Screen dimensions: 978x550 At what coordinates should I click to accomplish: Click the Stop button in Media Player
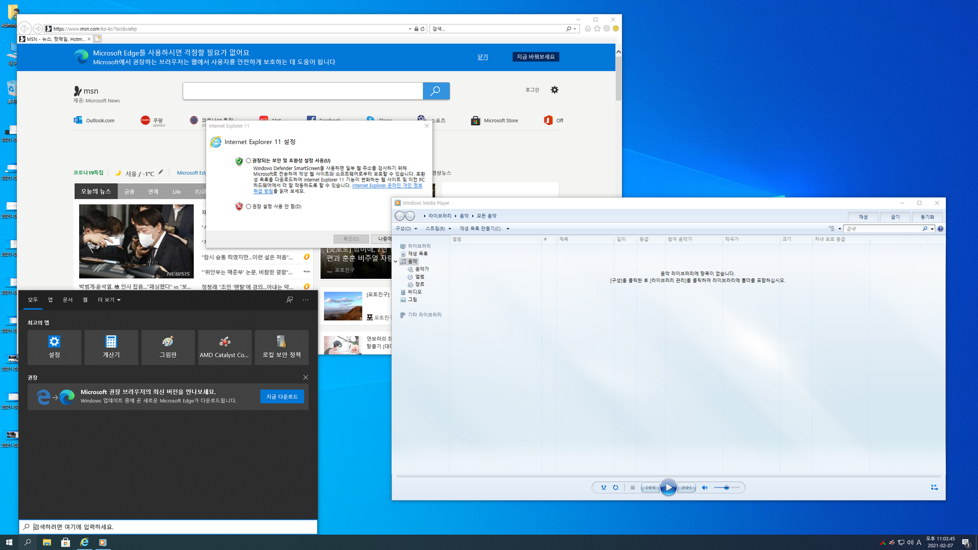[x=633, y=488]
